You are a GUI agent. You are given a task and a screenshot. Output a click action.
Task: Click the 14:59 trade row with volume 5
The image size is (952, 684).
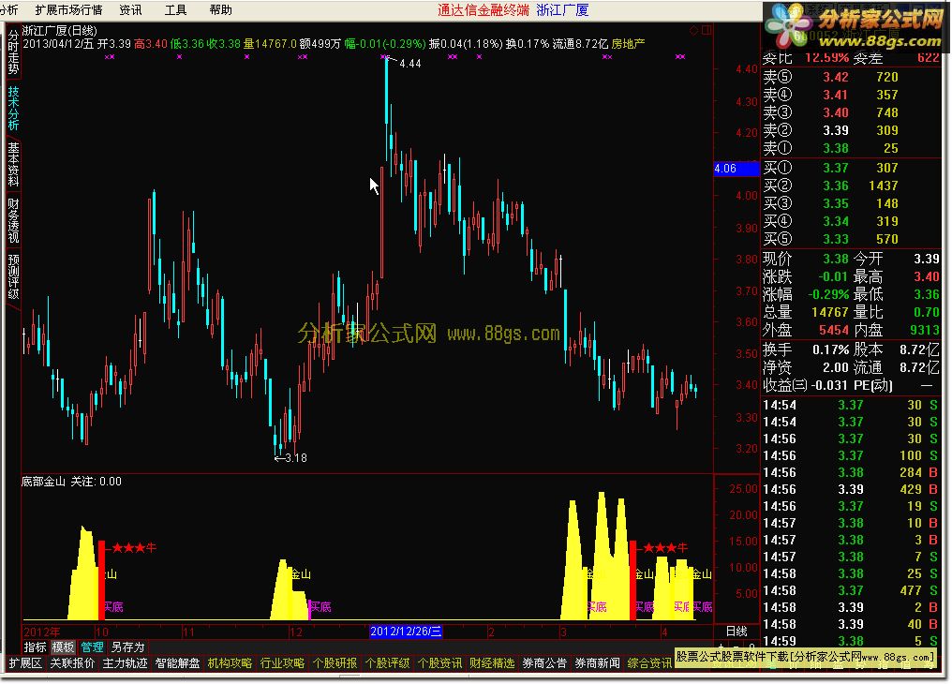tap(850, 641)
